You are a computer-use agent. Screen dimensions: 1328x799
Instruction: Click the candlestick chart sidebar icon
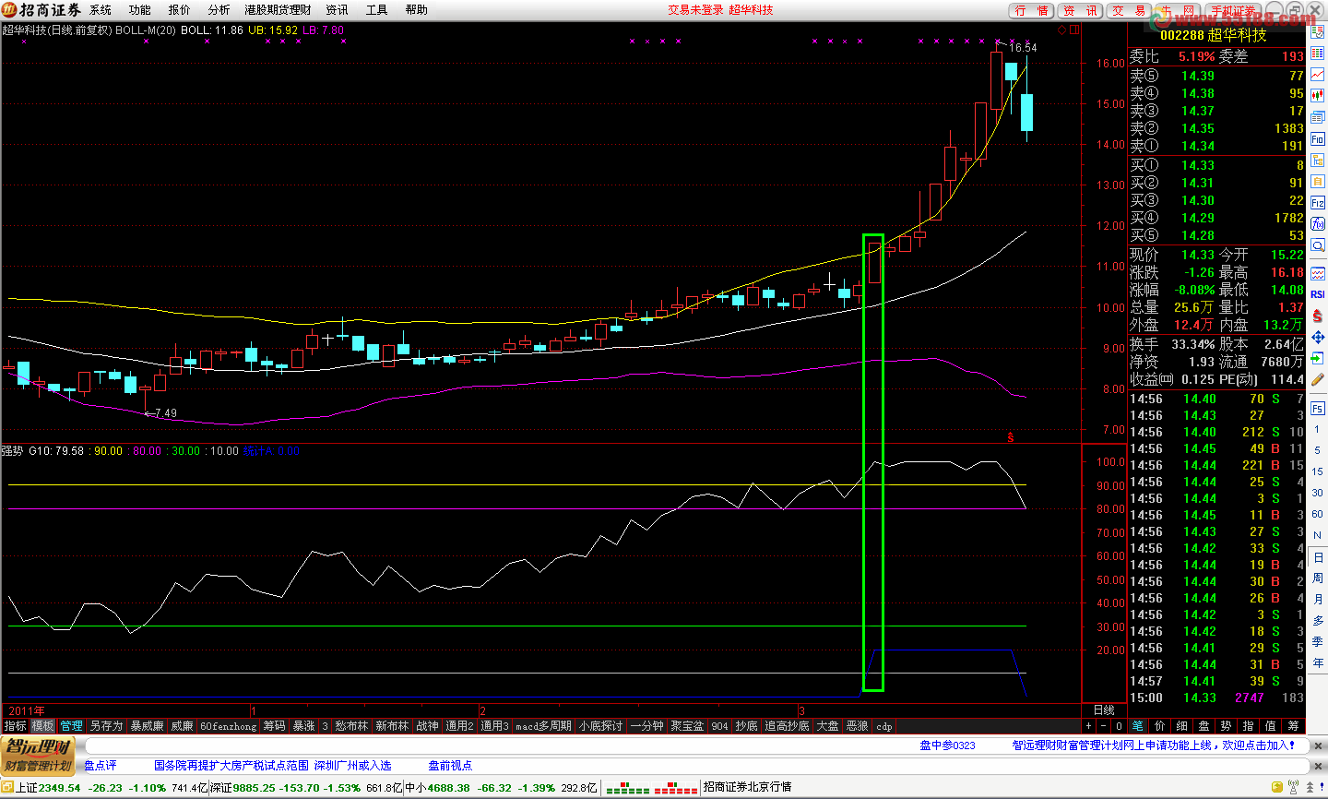1317,96
